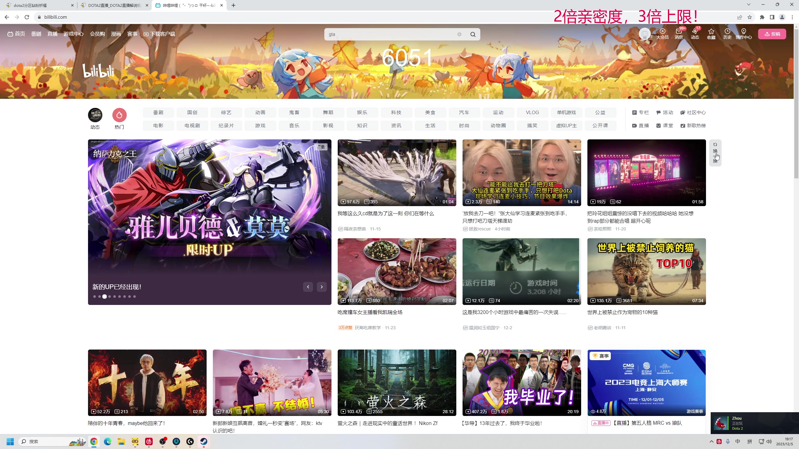The width and height of the screenshot is (799, 449).
Task: Clear the search box text icon
Action: click(459, 34)
